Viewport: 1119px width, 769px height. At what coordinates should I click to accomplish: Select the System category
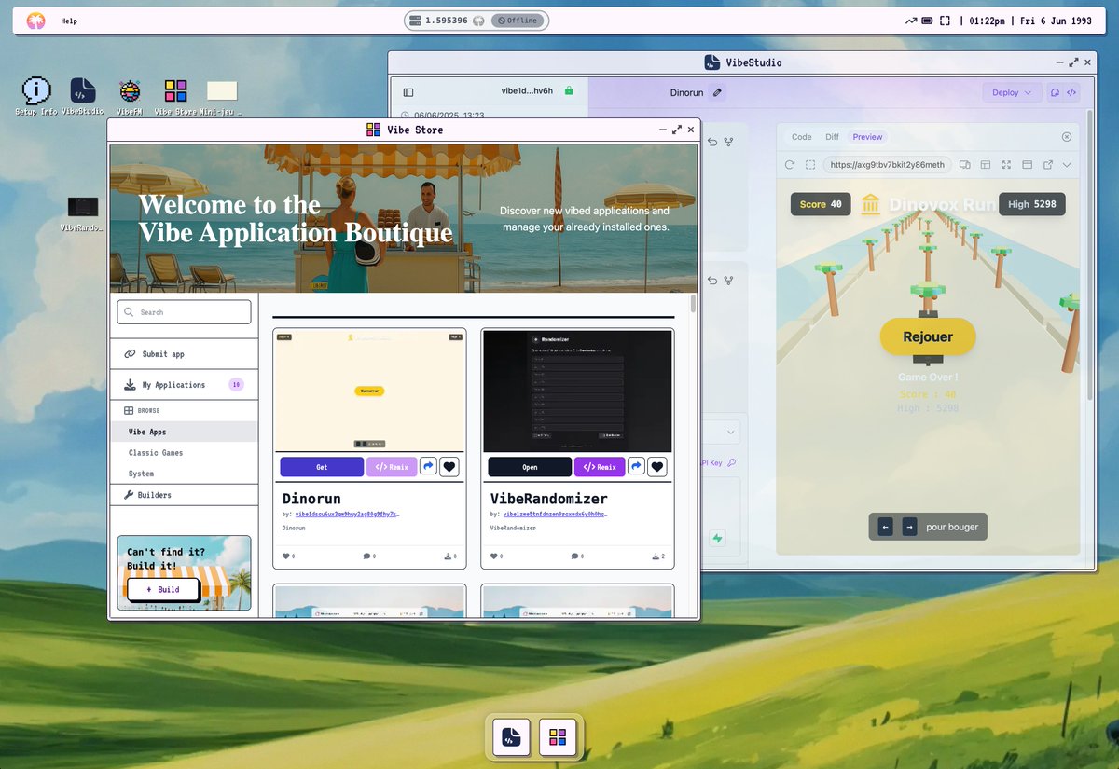(184, 474)
